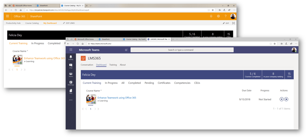This screenshot has width=306, height=137.
Task: Favorite the Teams page with the star icon
Action: pyautogui.click(x=275, y=44)
